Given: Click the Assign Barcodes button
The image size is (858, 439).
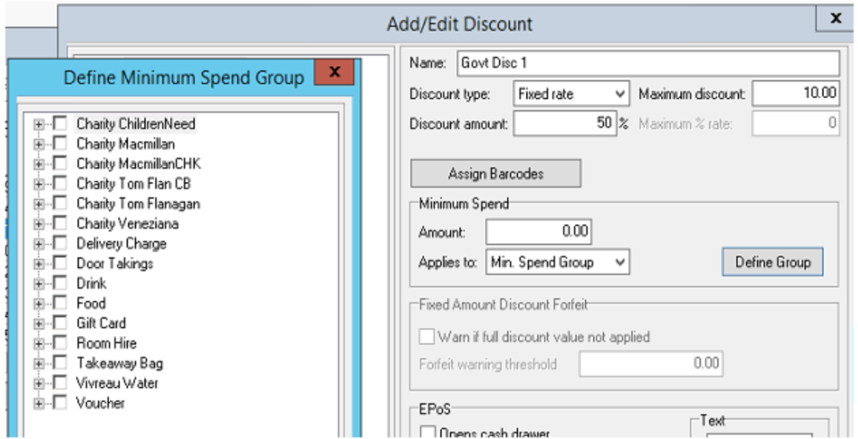Looking at the screenshot, I should coord(495,174).
